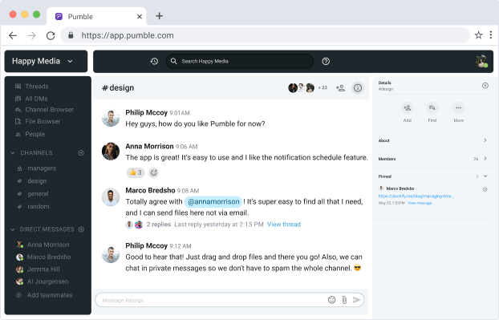Click browser back arrow
This screenshot has height=320, width=499.
(13, 35)
